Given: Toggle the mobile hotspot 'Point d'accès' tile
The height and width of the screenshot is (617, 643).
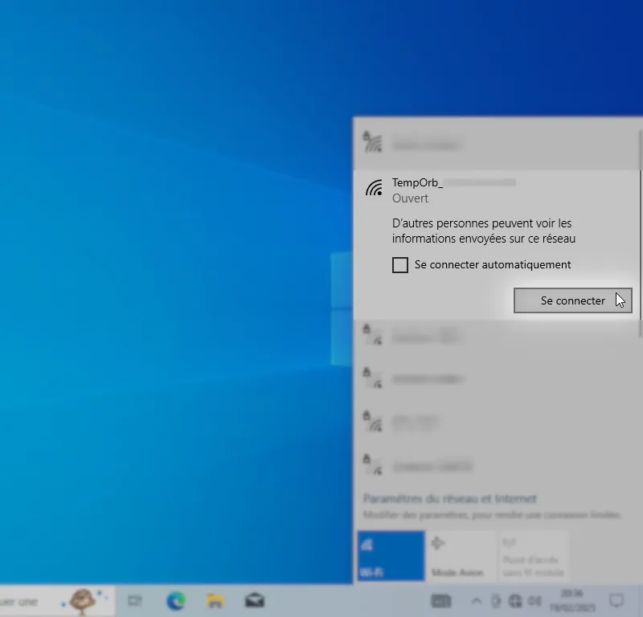Looking at the screenshot, I should point(532,555).
